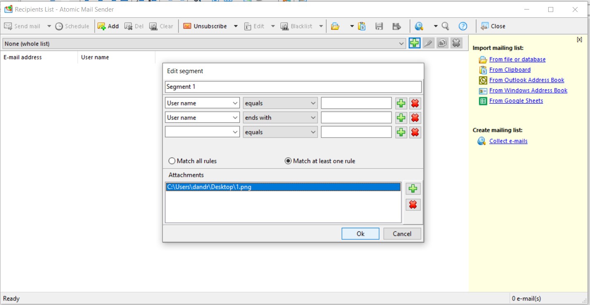Open the None (whole list) segment dropdown

(x=204, y=43)
